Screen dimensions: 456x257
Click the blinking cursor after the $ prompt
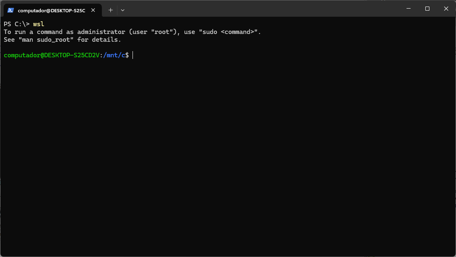tap(133, 55)
